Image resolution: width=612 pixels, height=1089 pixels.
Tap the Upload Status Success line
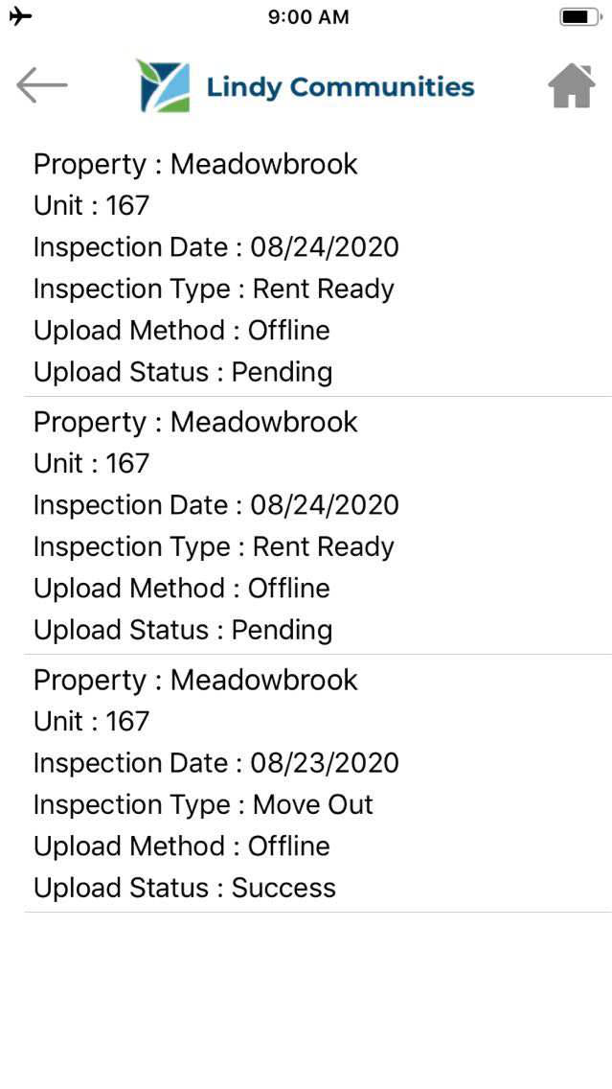[x=185, y=888]
